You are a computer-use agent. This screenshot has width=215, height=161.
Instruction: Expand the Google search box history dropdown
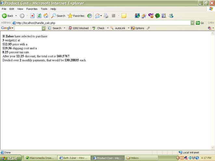point(44,28)
